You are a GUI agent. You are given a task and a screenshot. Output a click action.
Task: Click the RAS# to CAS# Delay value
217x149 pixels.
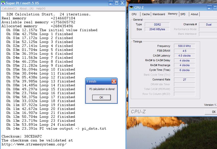click(x=185, y=60)
